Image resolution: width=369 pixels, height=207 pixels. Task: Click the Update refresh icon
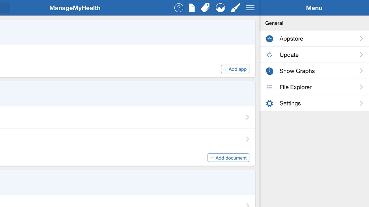click(x=270, y=55)
